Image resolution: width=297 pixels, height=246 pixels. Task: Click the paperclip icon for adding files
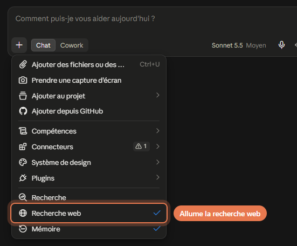pyautogui.click(x=23, y=64)
